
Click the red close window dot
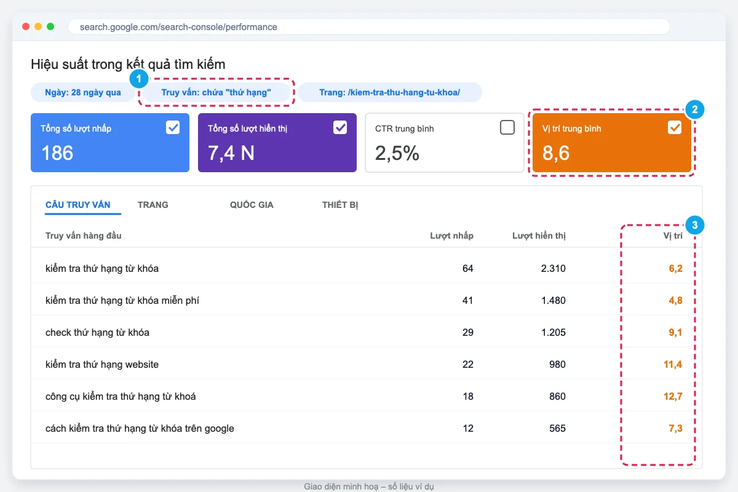click(x=26, y=26)
